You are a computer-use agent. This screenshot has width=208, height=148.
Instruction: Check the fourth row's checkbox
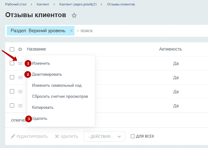pyautogui.click(x=12, y=105)
